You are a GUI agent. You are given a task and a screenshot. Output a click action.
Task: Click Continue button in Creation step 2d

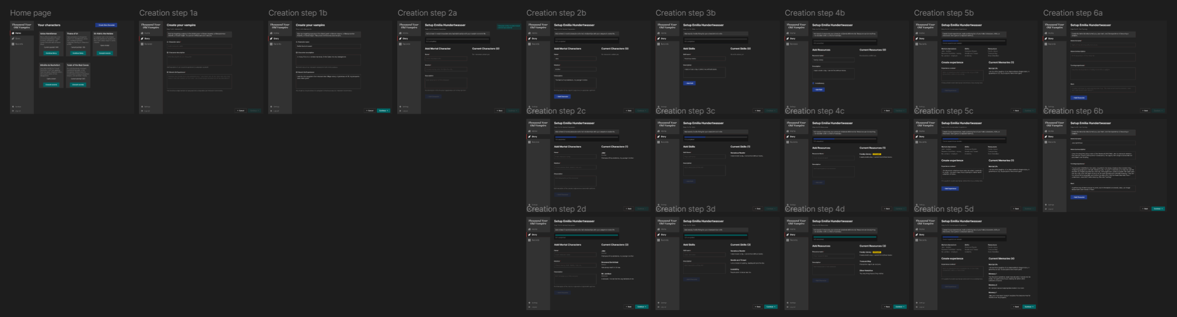(642, 306)
